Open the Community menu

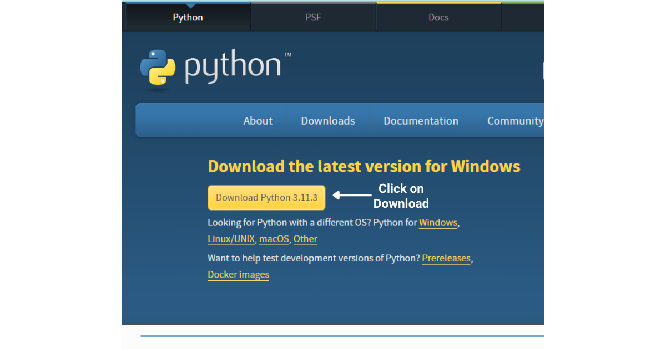[x=515, y=121]
